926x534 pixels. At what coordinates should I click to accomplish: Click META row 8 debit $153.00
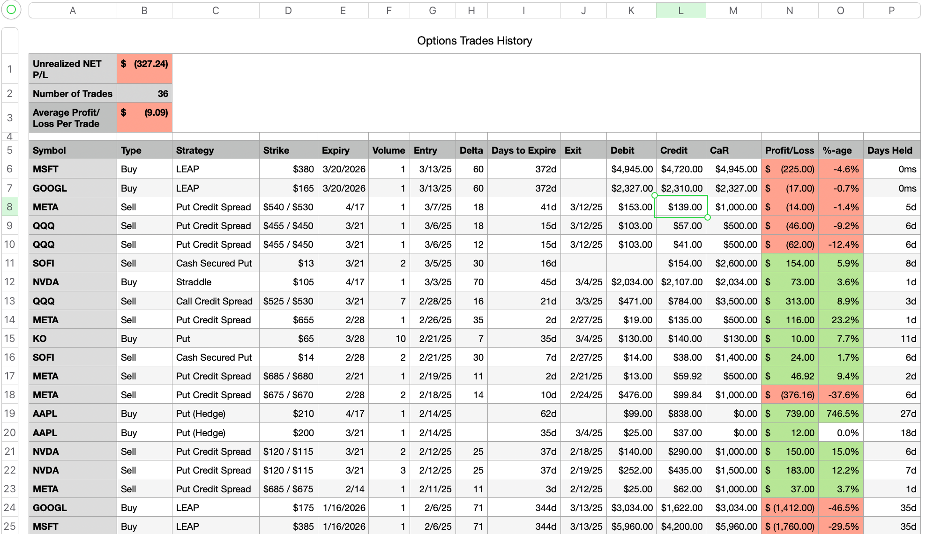click(x=631, y=207)
